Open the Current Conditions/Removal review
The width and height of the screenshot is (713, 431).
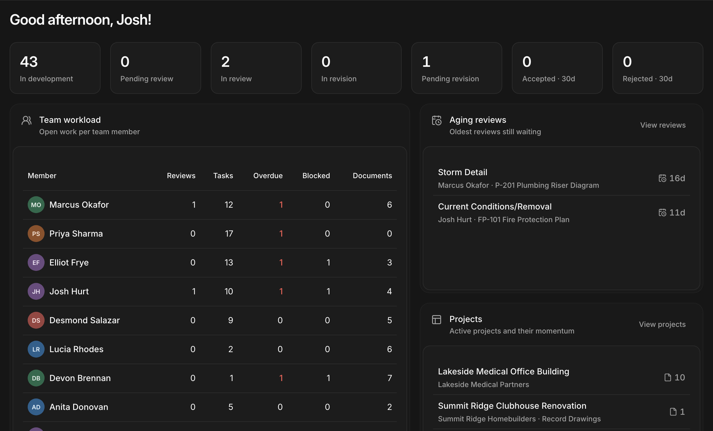tap(561, 213)
